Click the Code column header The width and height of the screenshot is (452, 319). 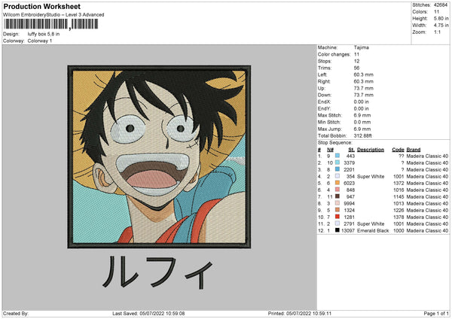click(398, 150)
